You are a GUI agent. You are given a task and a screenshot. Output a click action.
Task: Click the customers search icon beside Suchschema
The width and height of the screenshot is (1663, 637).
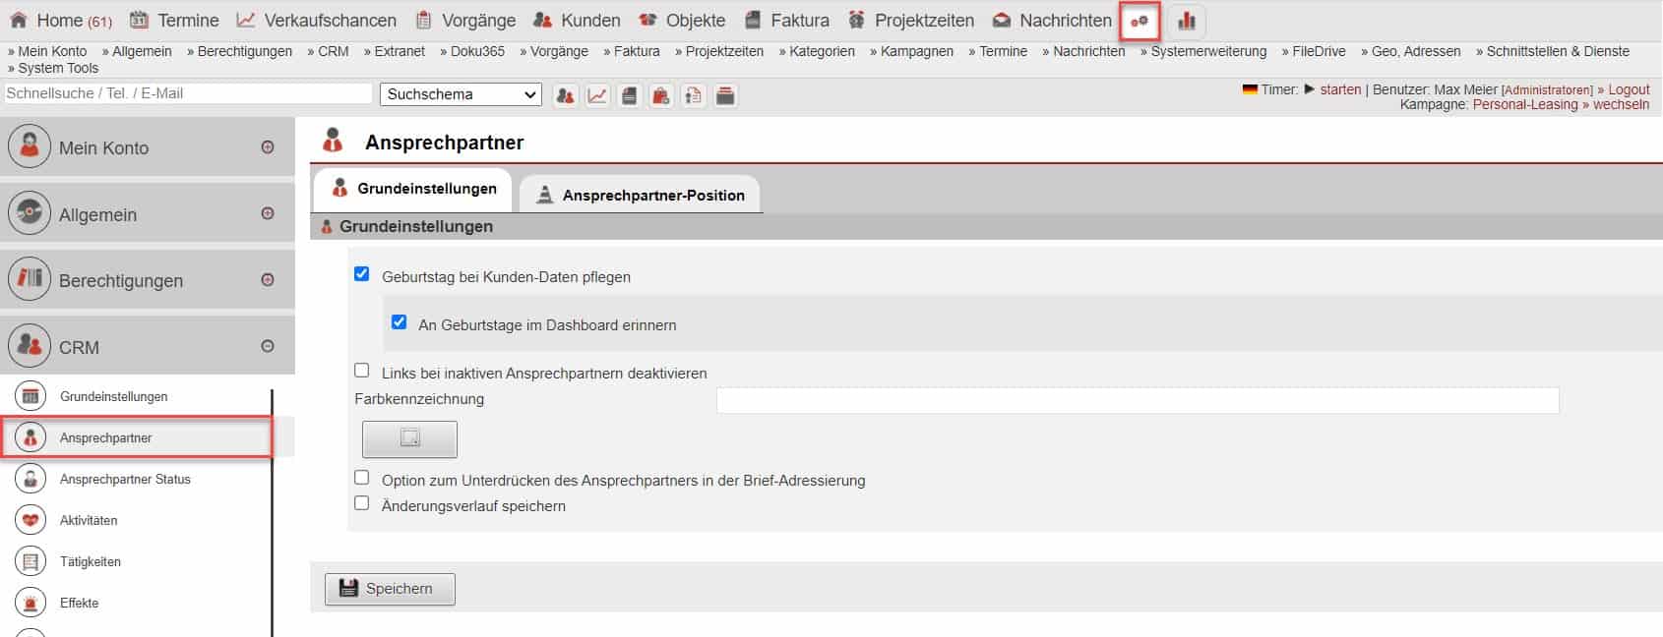click(565, 95)
